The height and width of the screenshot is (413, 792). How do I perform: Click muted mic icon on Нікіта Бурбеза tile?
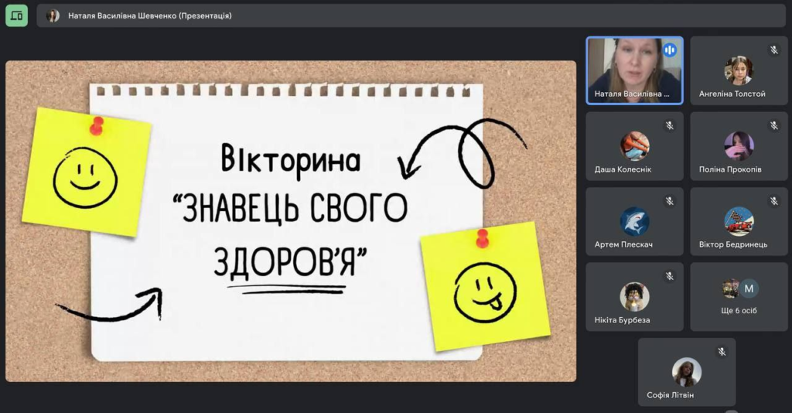670,276
